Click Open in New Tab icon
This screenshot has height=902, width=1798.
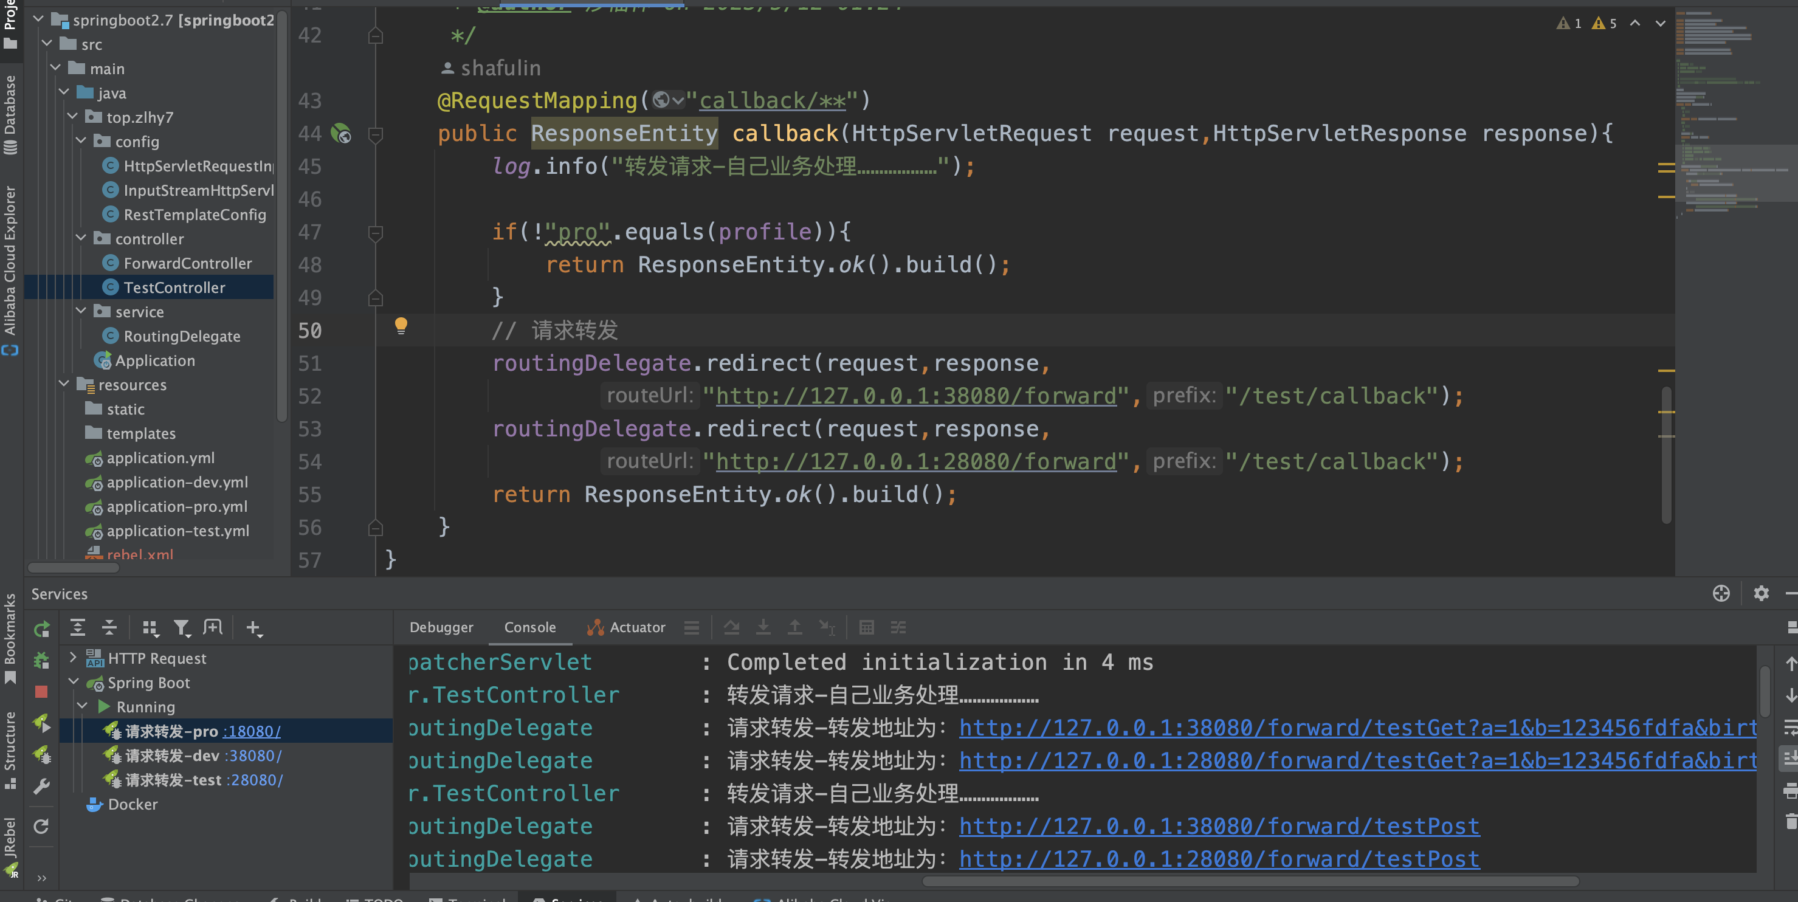[213, 628]
